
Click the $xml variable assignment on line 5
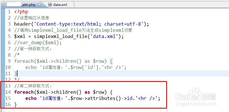pos(69,36)
